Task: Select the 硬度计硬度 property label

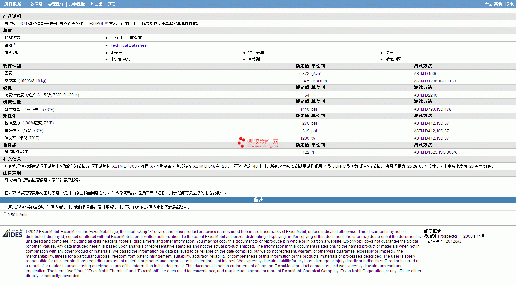Action: (x=42, y=95)
